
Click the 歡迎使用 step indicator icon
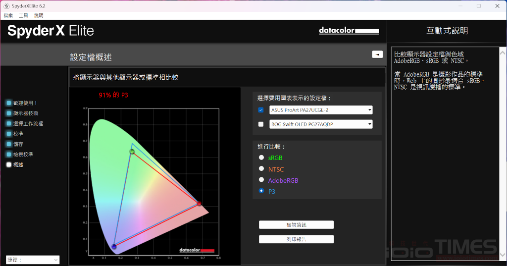9,103
